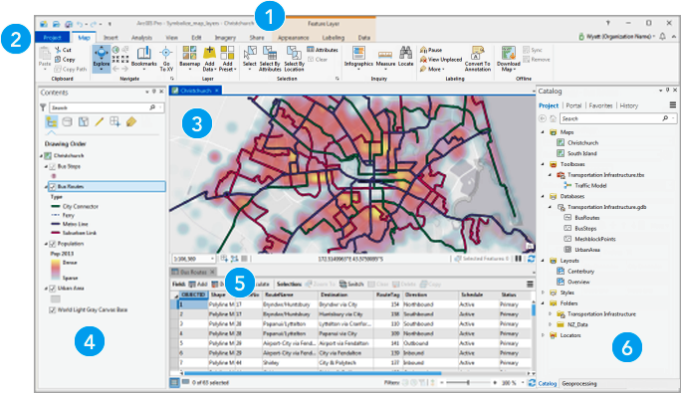
Task: Toggle the Bus Stops layer checkbox
Action: (53, 167)
